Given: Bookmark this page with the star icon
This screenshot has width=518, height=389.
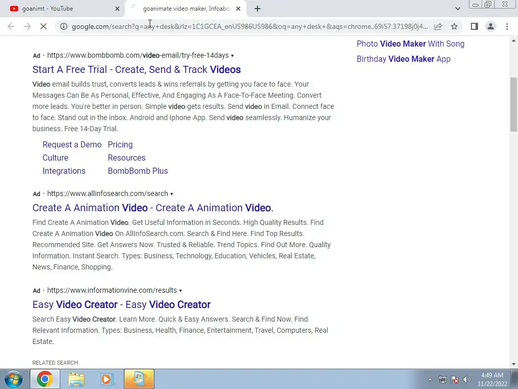Looking at the screenshot, I should [x=454, y=26].
